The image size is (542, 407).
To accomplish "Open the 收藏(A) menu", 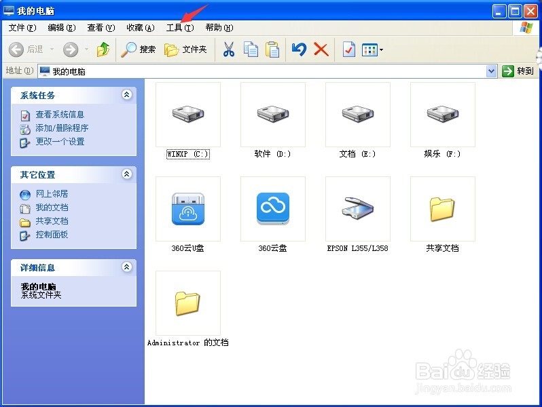I will [x=141, y=28].
